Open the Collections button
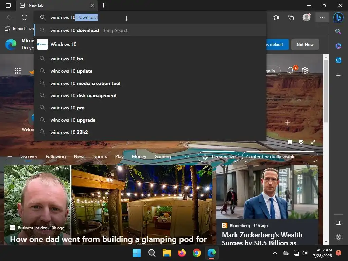 [291, 17]
